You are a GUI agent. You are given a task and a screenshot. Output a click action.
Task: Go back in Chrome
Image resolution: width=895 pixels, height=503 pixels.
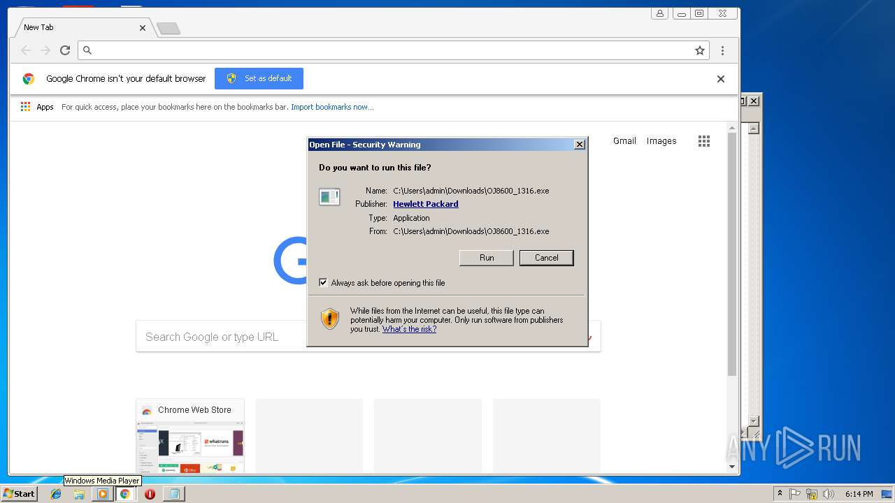26,50
